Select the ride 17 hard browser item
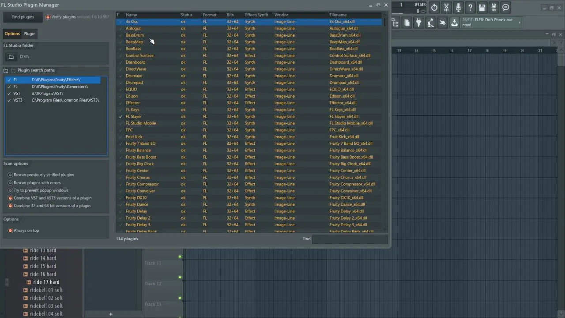 tap(46, 282)
